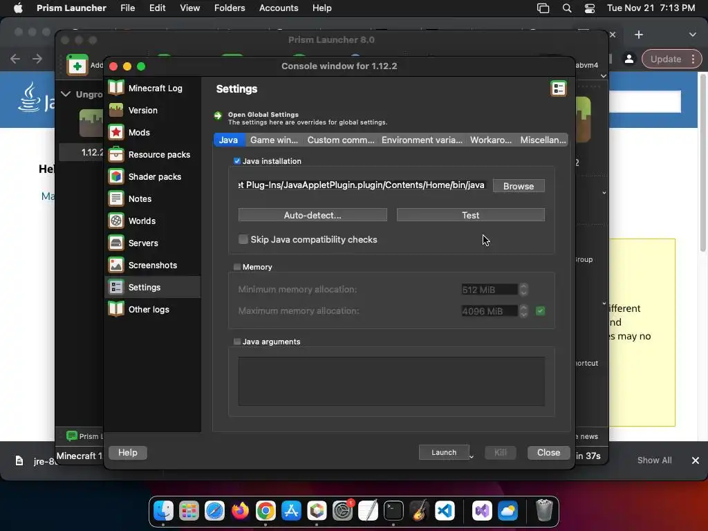This screenshot has width=708, height=531.
Task: Enable Skip Java compatibility checks
Action: (x=243, y=239)
